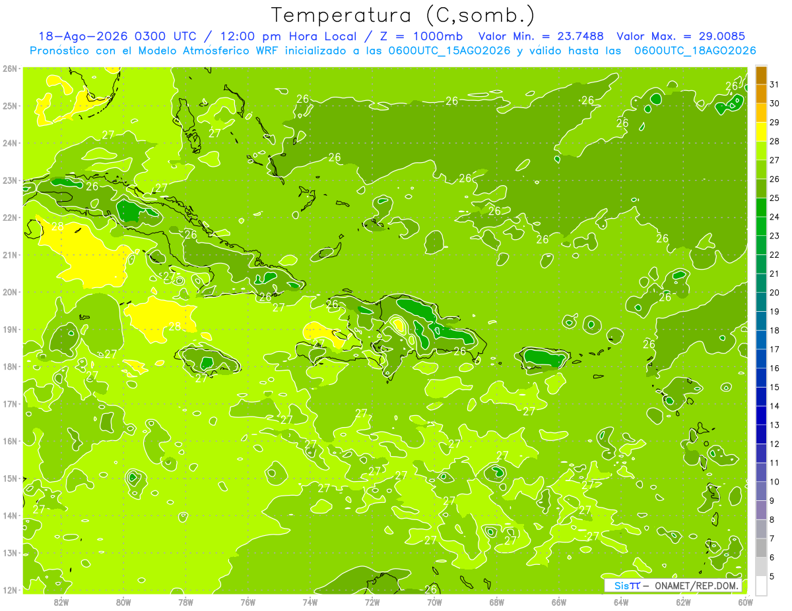792x611 pixels.
Task: Click the yellow legend swatch between 28 and 29
Action: tap(761, 132)
